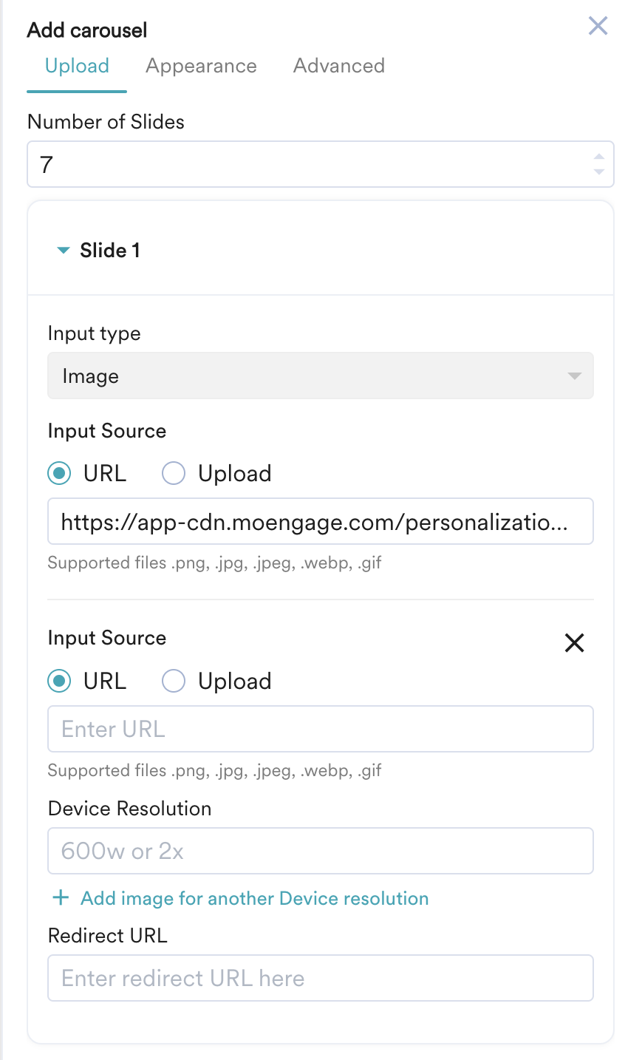Decrease Number of Slides with the down arrow

point(598,171)
